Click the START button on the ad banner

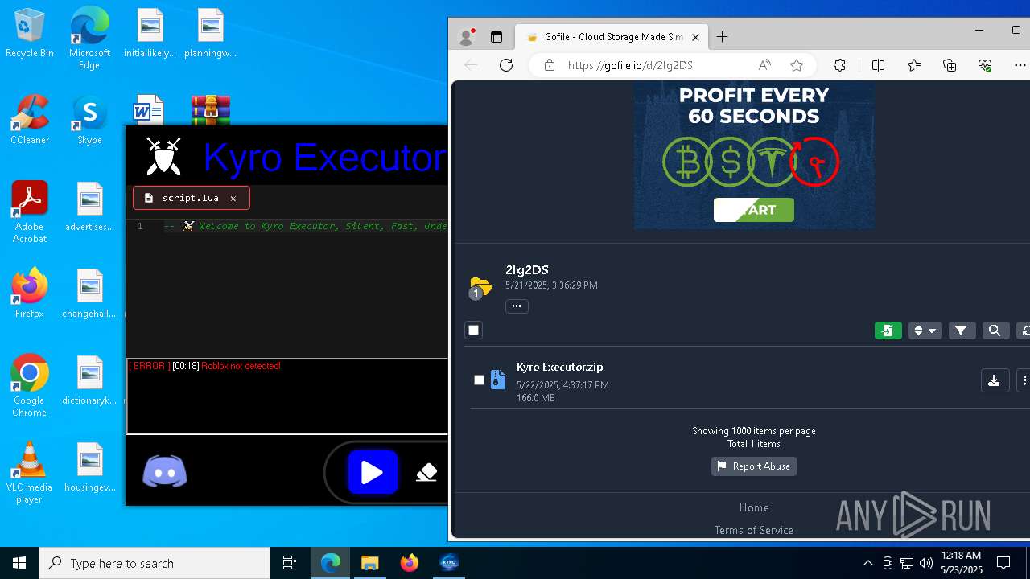pos(754,210)
